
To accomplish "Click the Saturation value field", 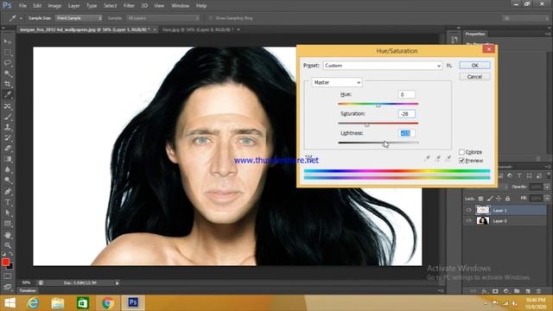I will [406, 114].
